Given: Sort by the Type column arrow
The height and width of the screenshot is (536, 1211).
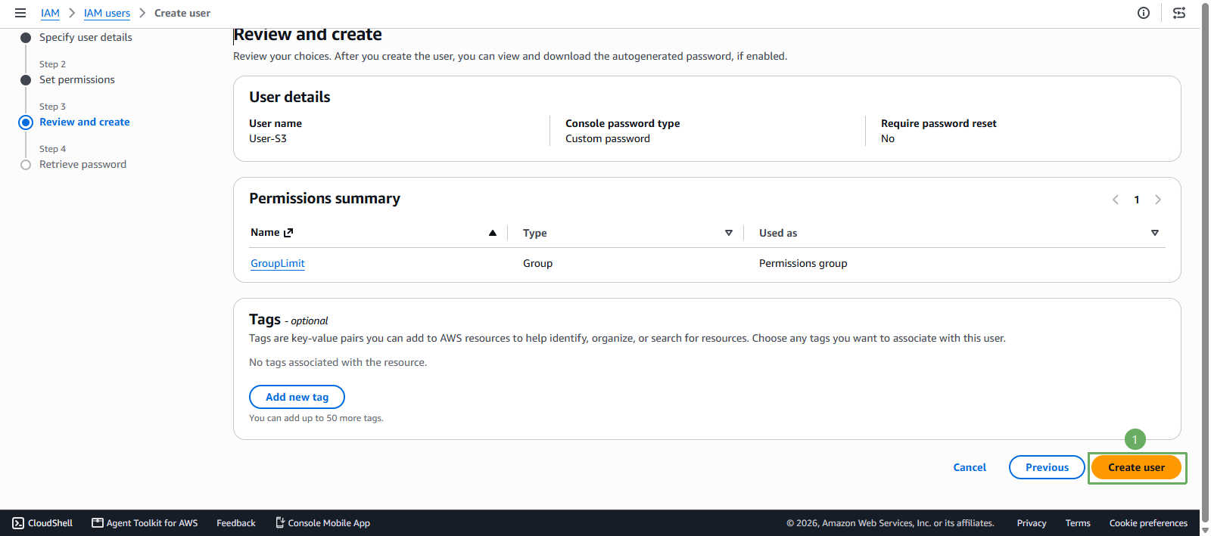Looking at the screenshot, I should pos(729,233).
